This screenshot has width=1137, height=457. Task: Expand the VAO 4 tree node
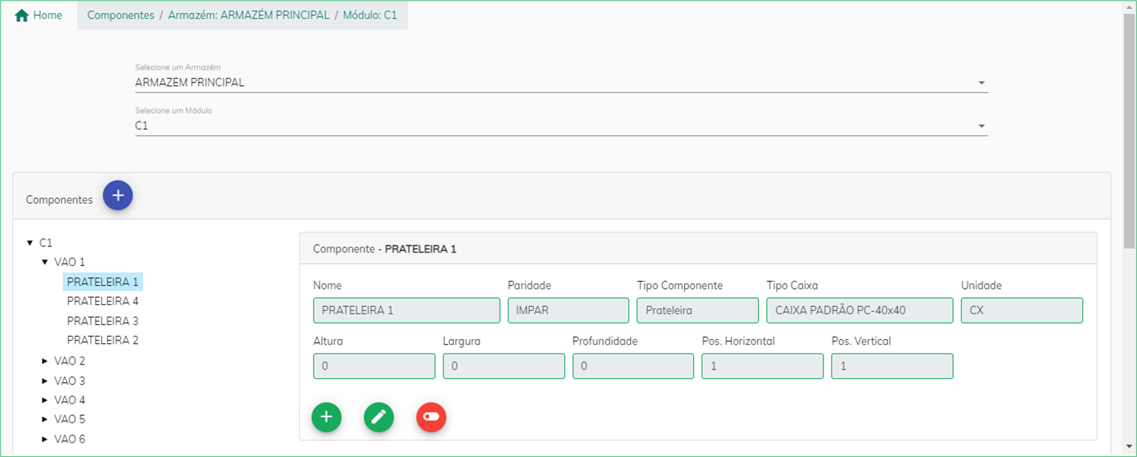pos(45,400)
